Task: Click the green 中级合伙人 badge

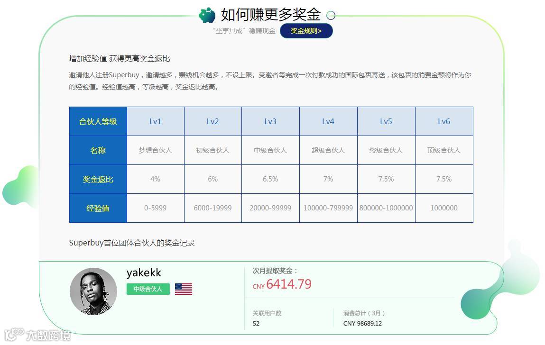Action: point(148,289)
